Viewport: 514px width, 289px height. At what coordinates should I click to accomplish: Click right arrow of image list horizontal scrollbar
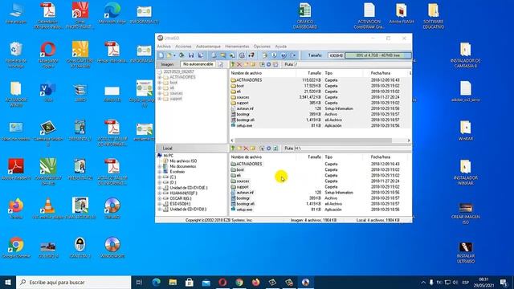click(x=409, y=140)
